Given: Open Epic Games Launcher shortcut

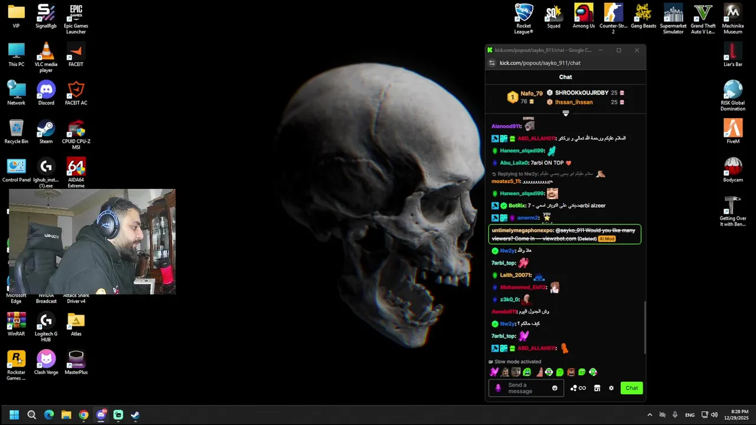Looking at the screenshot, I should click(76, 18).
